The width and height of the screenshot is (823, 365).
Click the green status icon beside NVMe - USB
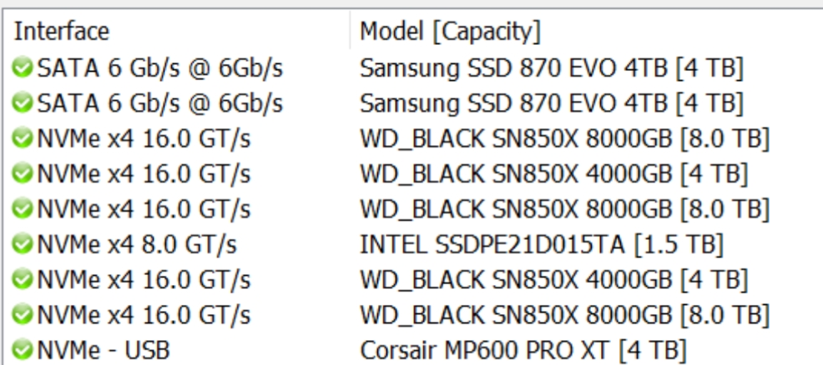pyautogui.click(x=23, y=350)
